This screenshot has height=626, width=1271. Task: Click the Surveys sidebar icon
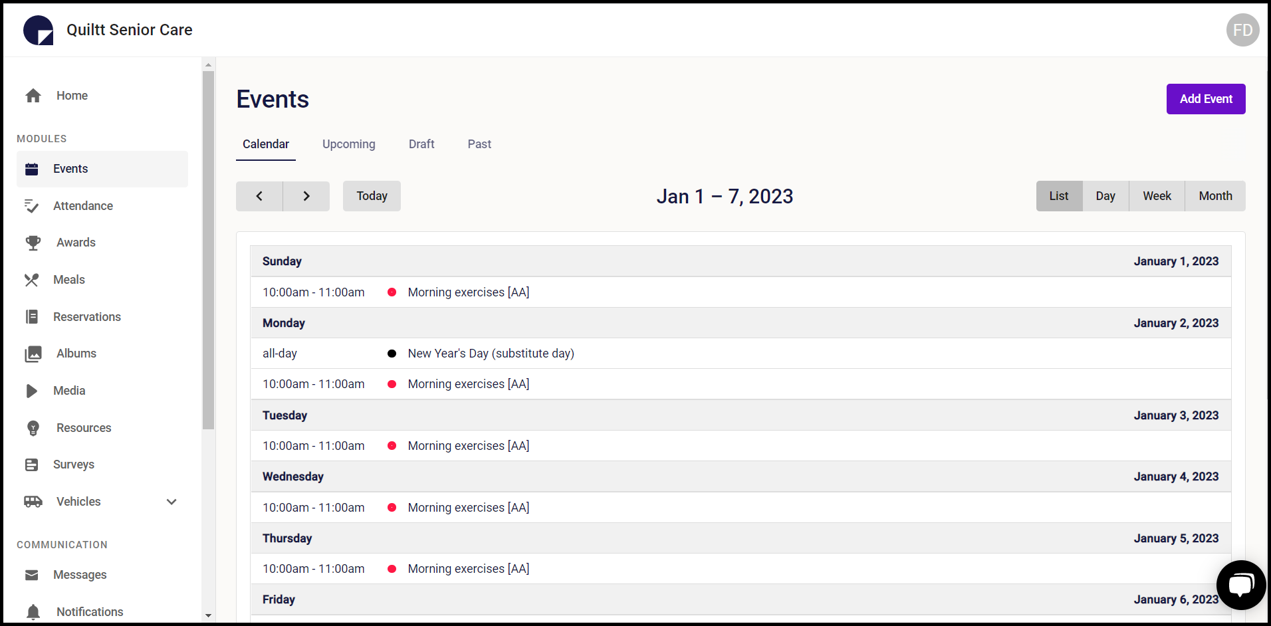pyautogui.click(x=31, y=465)
